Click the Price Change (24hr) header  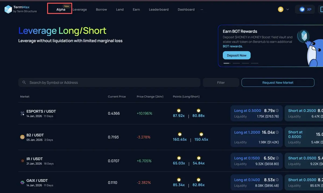pos(150,96)
